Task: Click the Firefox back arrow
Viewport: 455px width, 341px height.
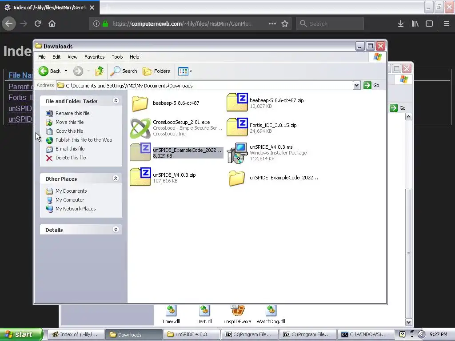Action: coord(9,24)
